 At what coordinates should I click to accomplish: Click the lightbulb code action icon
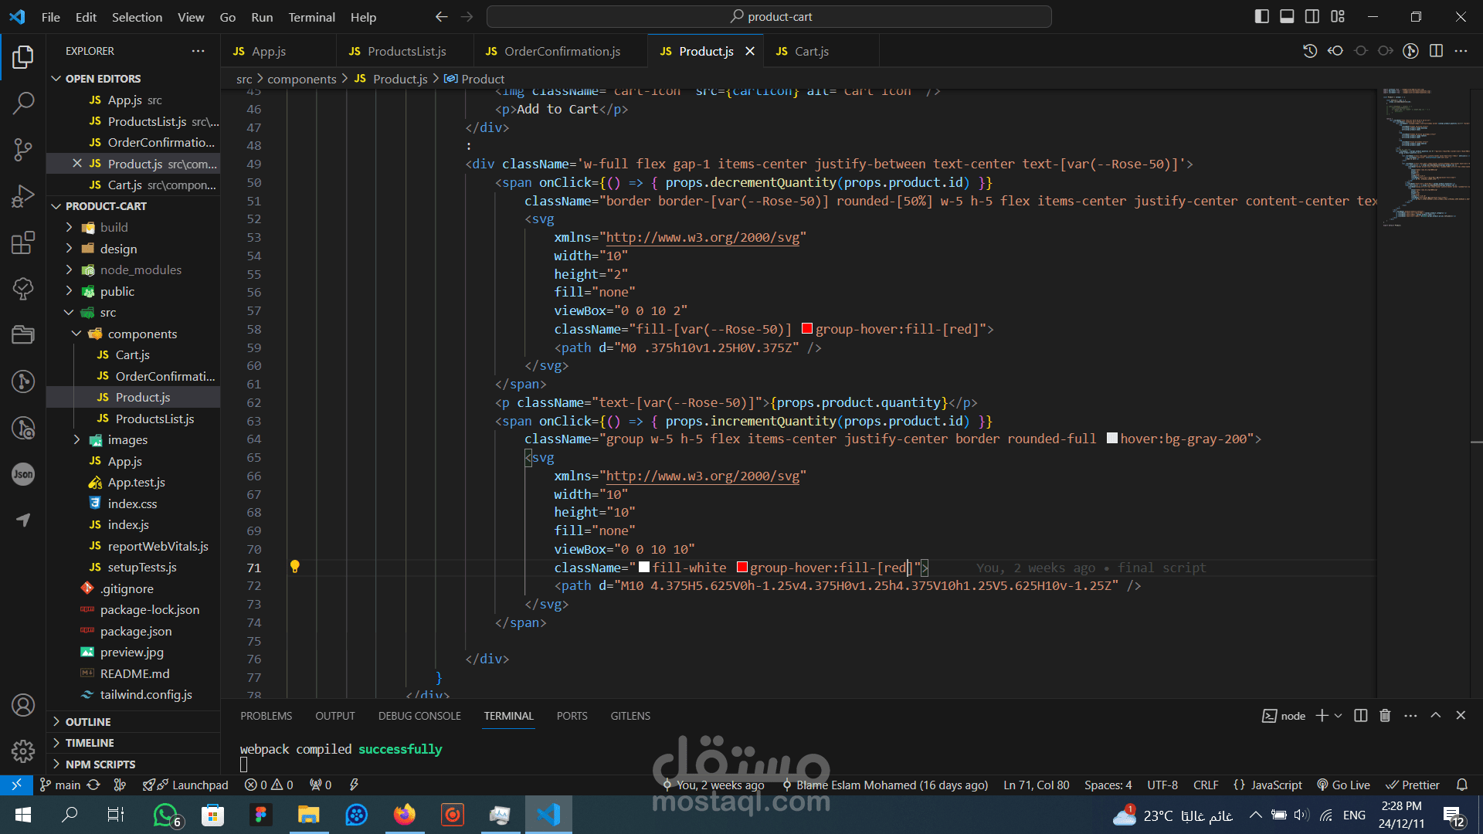294,567
